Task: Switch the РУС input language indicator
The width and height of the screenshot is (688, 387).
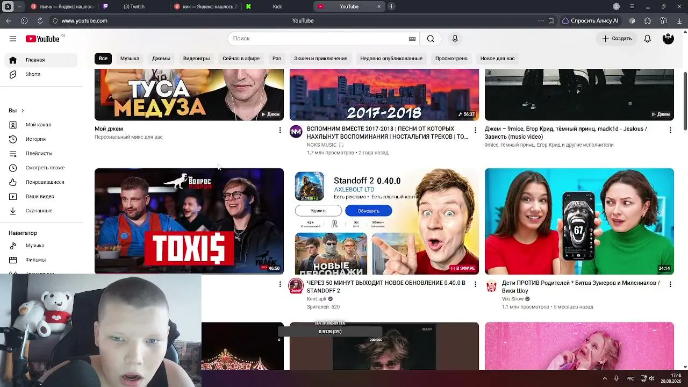Action: coord(630,378)
